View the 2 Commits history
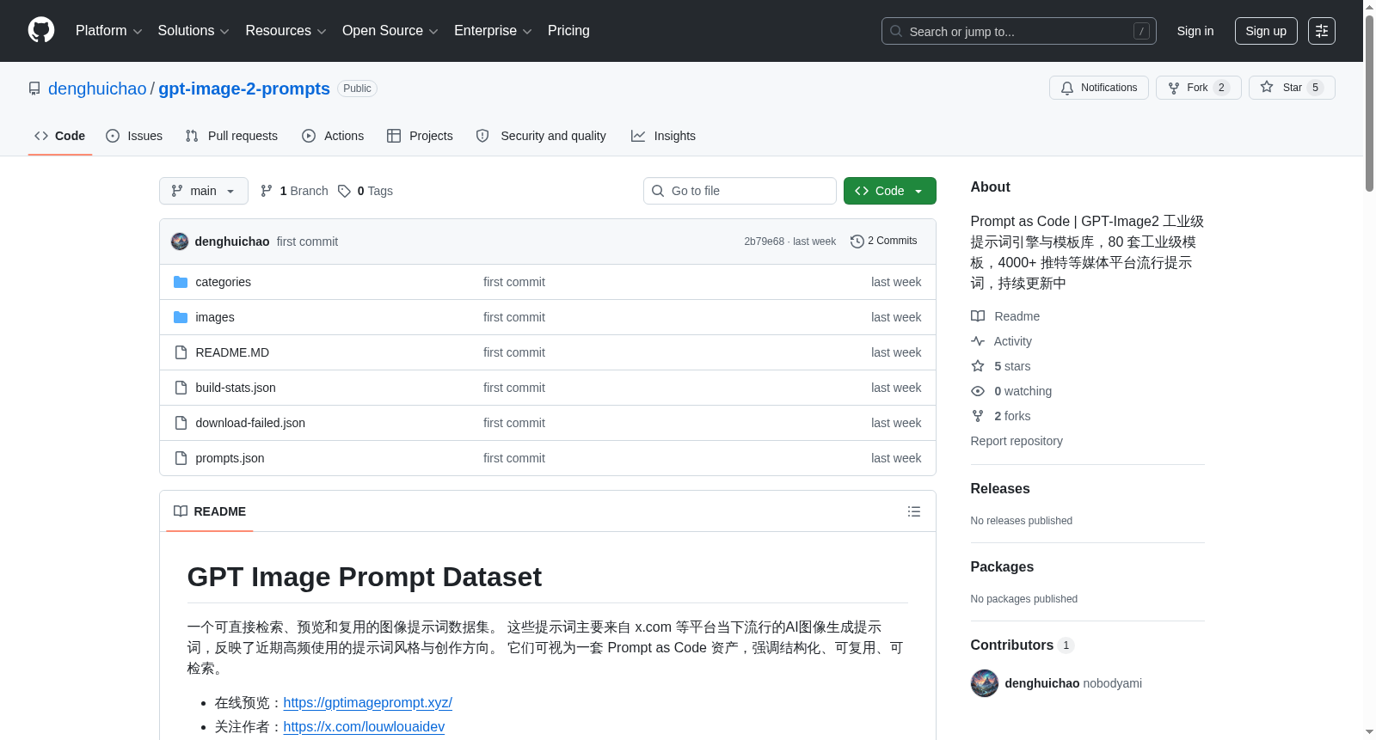1376x740 pixels. click(x=884, y=242)
